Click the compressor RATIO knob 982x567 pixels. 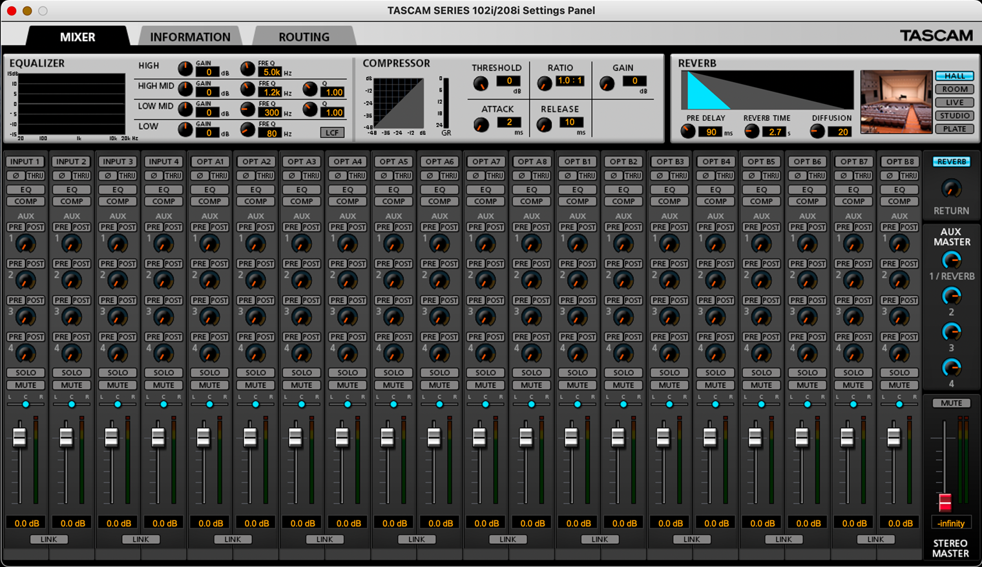point(545,84)
